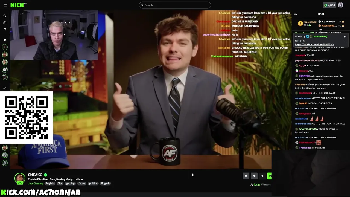This screenshot has height=197, width=350.
Task: Follow channel with heart button
Action: pyautogui.click(x=254, y=176)
